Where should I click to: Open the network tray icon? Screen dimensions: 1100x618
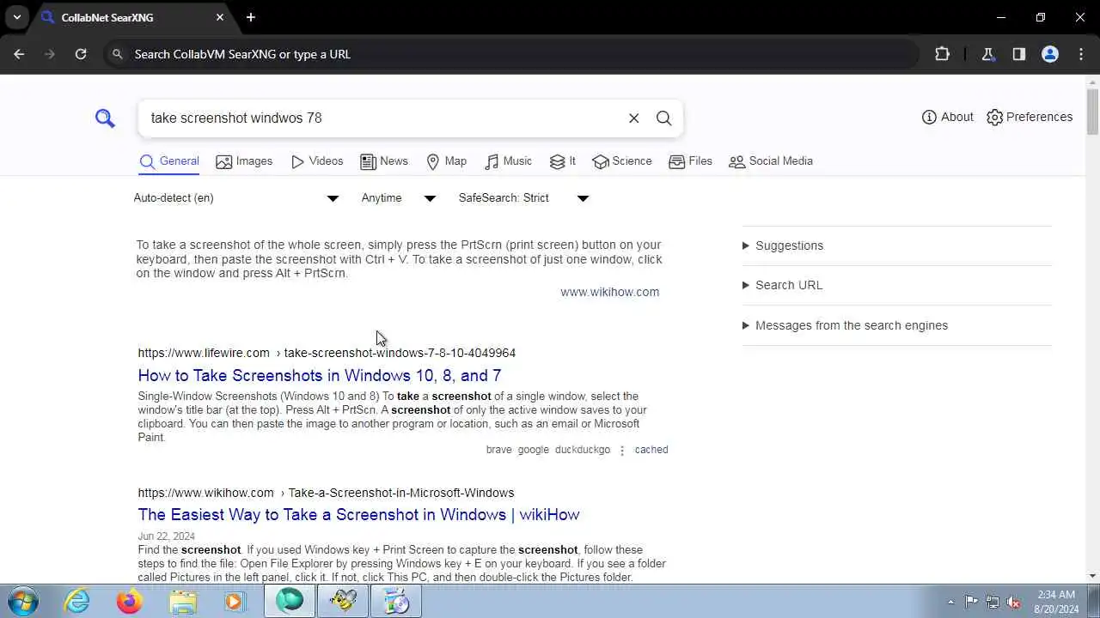(993, 602)
